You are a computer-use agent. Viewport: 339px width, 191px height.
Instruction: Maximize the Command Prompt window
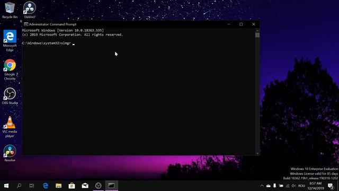coord(241,24)
